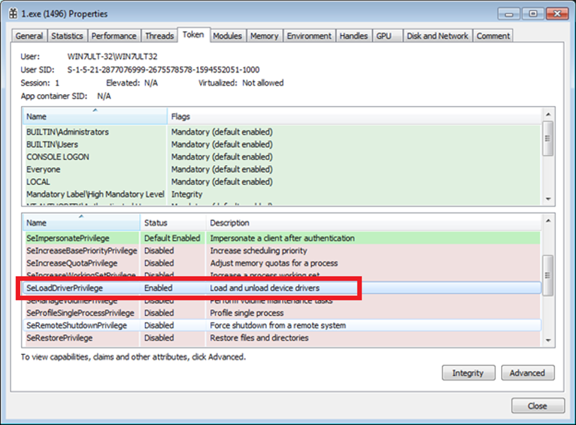Switch to the Comment tab
This screenshot has height=425, width=576.
[493, 35]
